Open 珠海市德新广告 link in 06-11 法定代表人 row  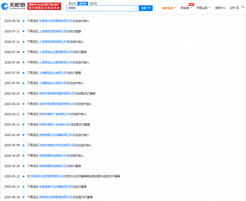(x=54, y=114)
